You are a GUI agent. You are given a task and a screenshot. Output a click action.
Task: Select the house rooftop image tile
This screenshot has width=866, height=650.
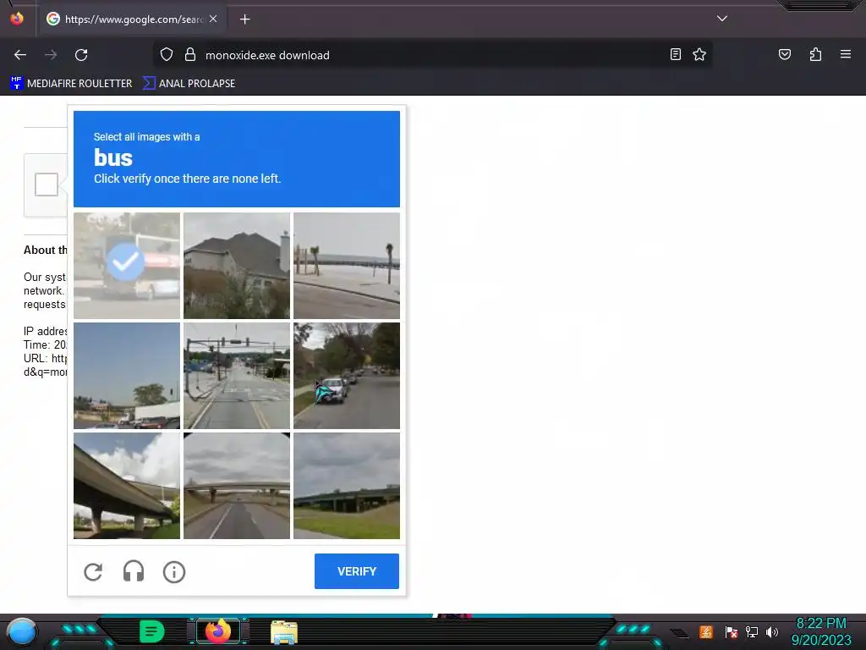coord(237,265)
